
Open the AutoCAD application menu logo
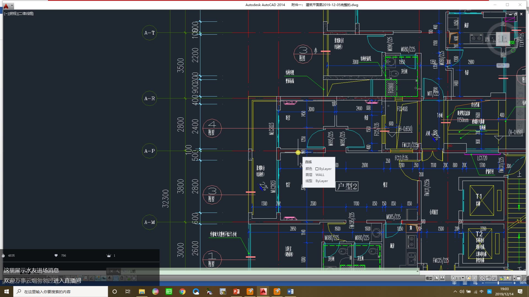tap(6, 6)
